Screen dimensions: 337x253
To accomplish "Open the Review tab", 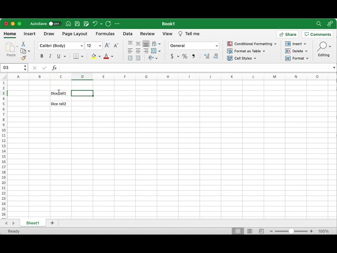I will 147,34.
